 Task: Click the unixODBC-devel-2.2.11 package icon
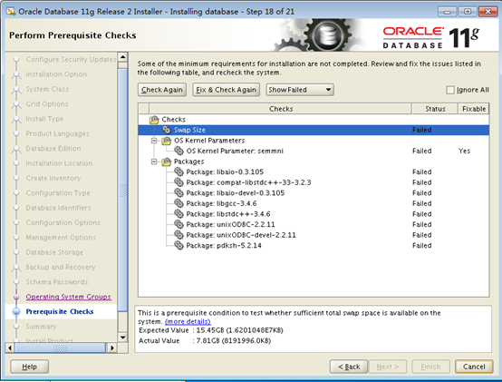179,235
